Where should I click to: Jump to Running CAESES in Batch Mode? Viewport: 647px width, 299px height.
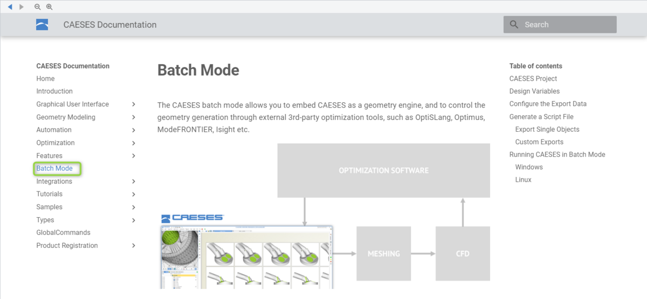tap(557, 154)
